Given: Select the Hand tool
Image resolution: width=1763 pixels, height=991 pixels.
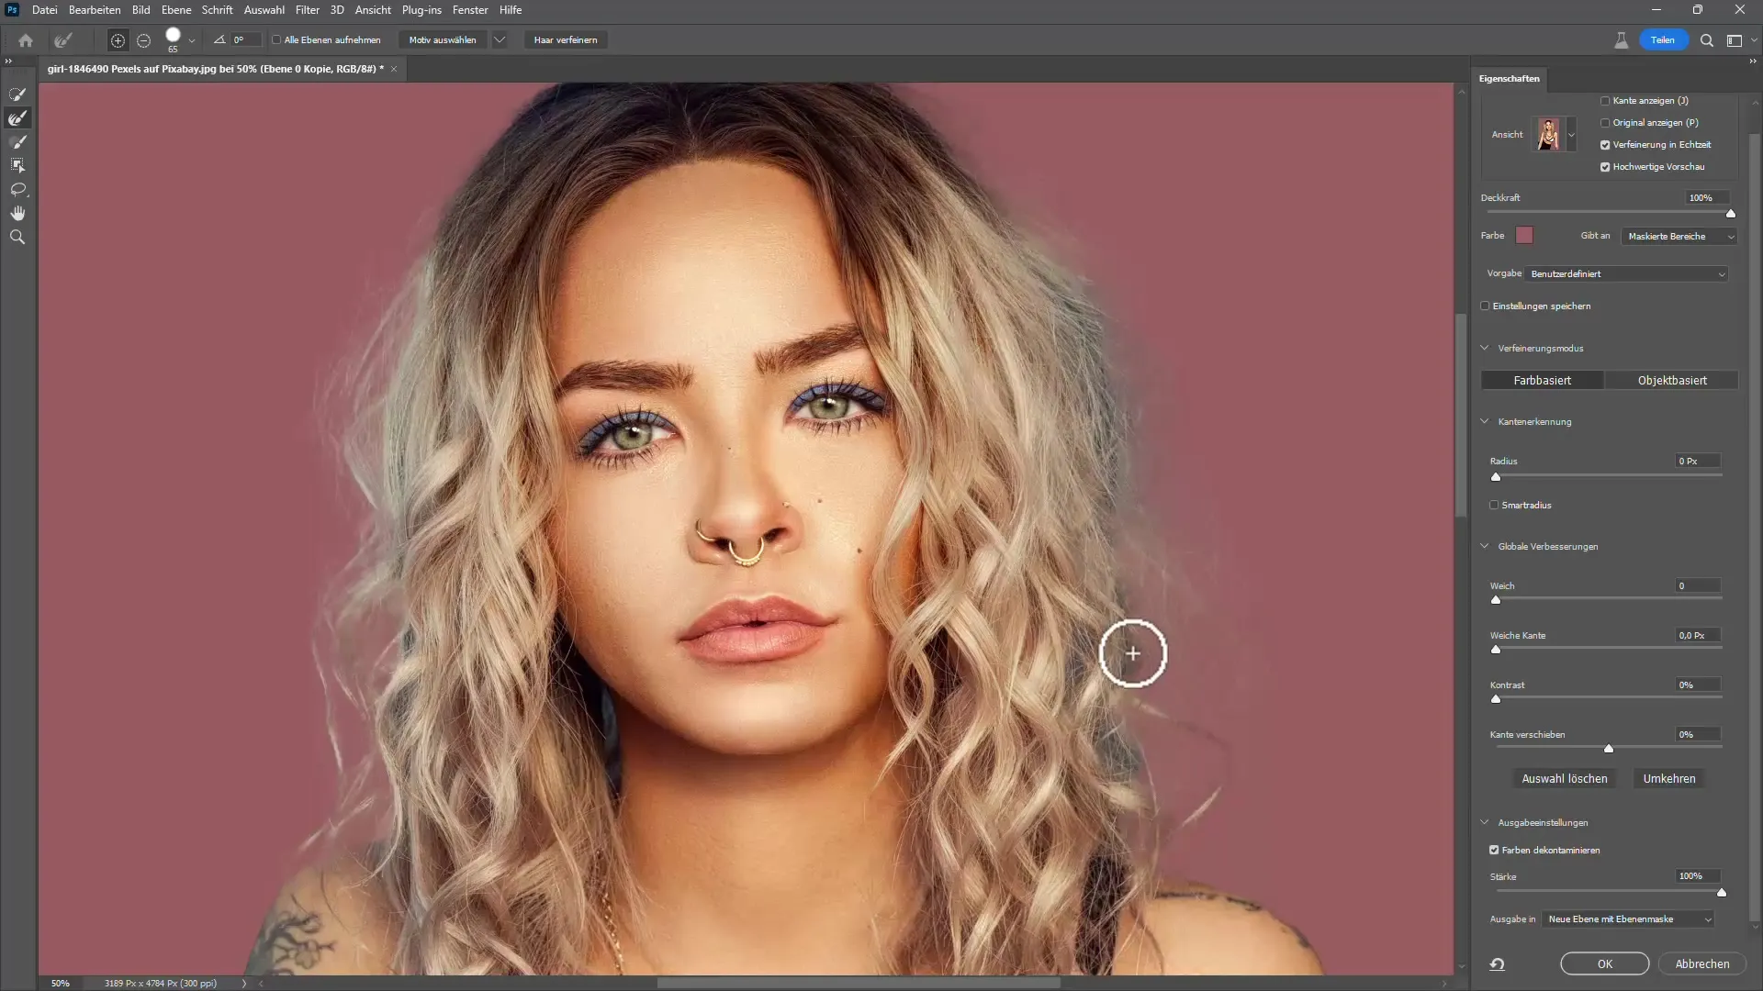Looking at the screenshot, I should point(17,213).
